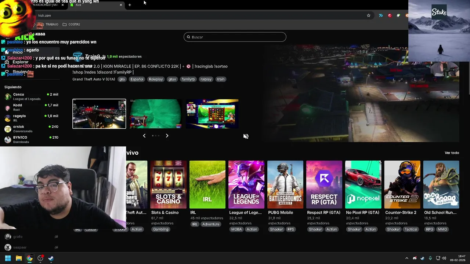The image size is (470, 264).
Task: Click the 'Roleplay' stream tag
Action: coord(156,79)
